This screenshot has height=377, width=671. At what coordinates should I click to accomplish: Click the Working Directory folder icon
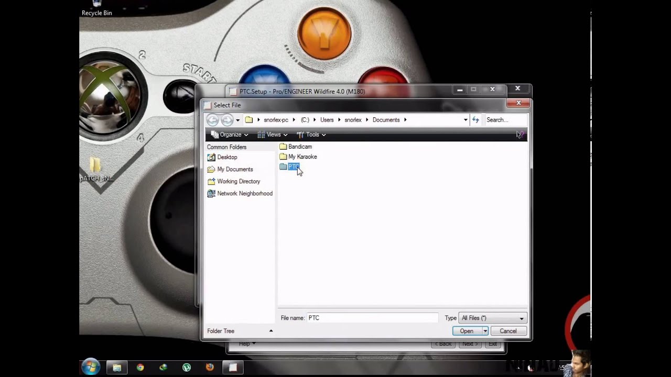(x=211, y=181)
